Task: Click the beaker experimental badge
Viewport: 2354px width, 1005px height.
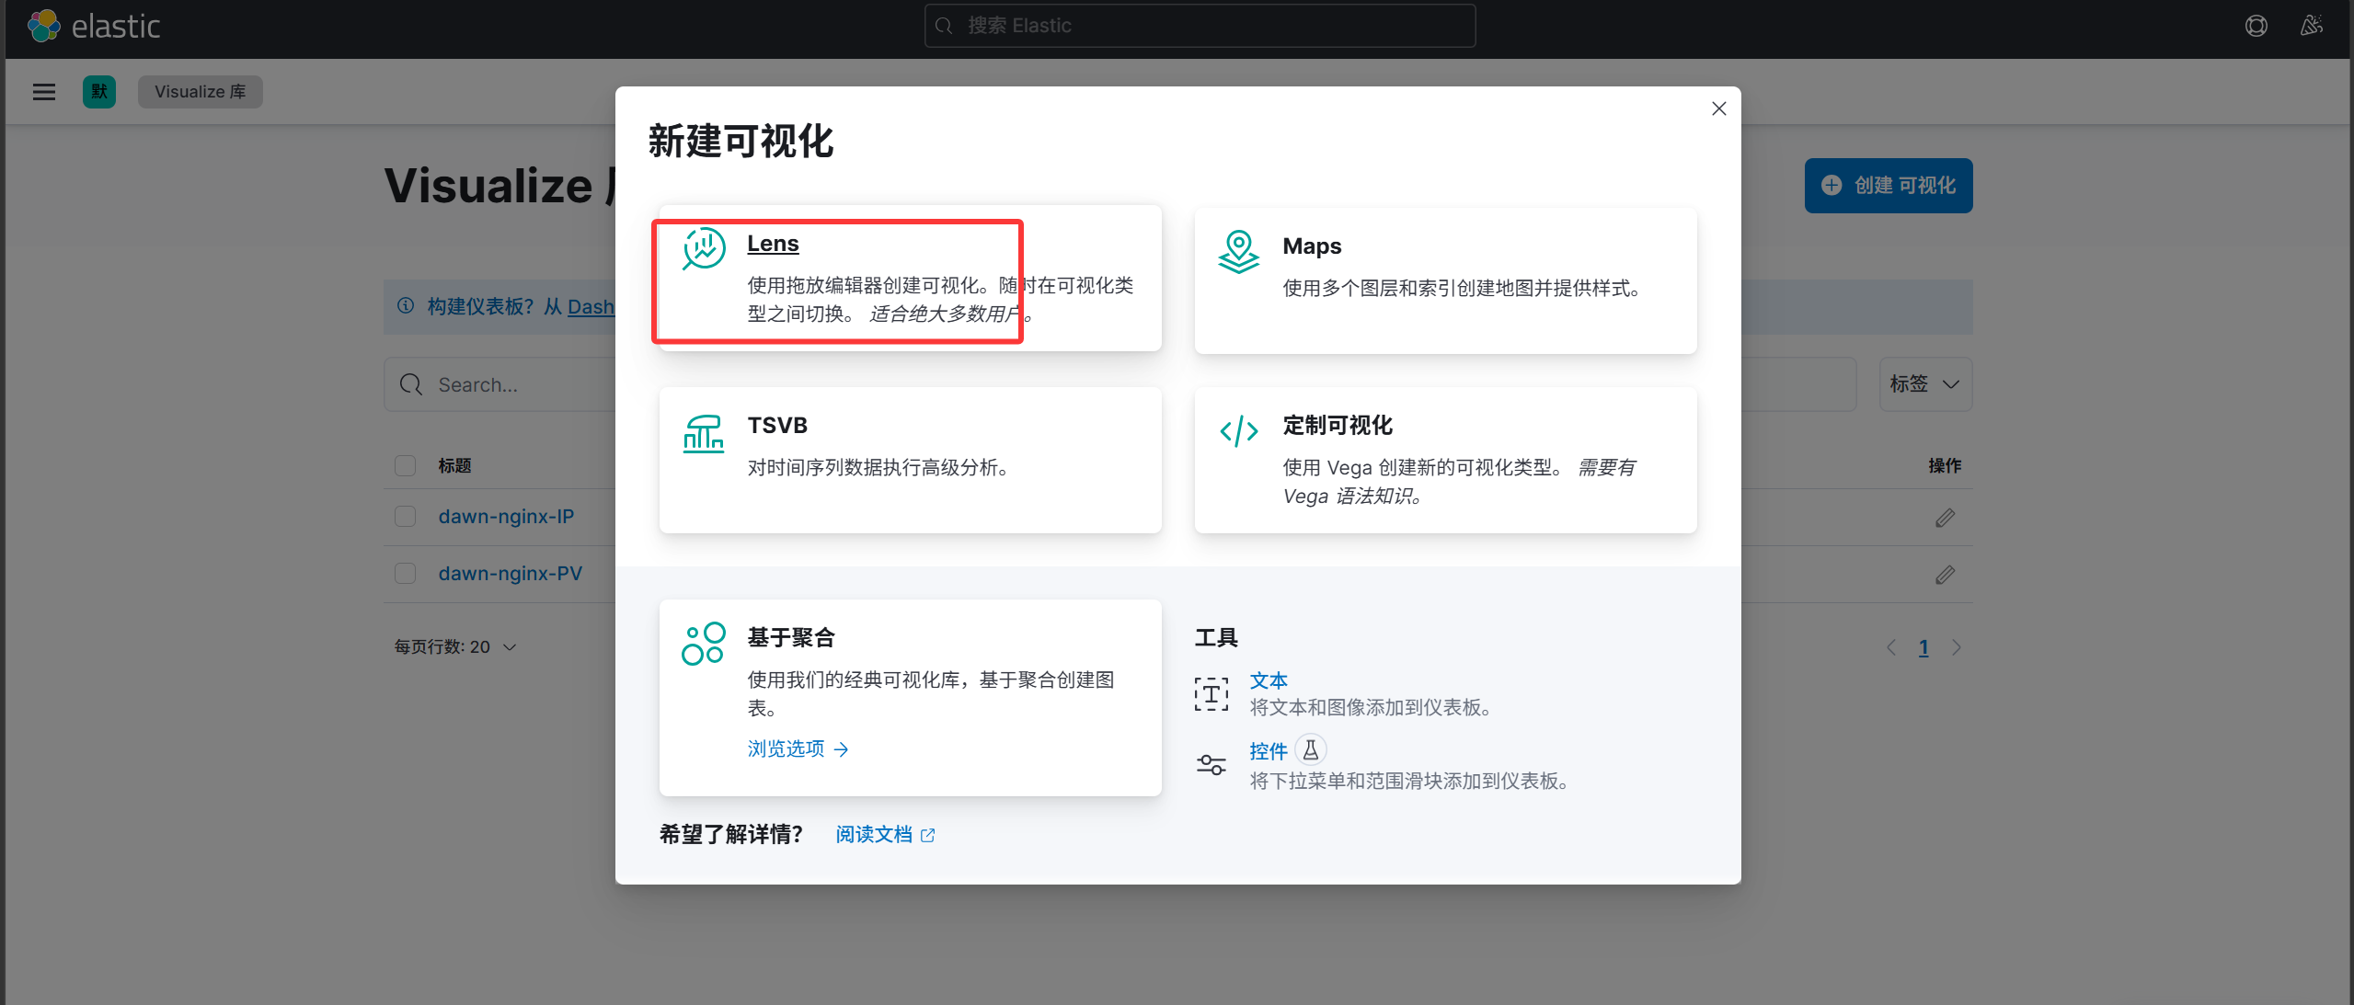Action: click(x=1311, y=750)
